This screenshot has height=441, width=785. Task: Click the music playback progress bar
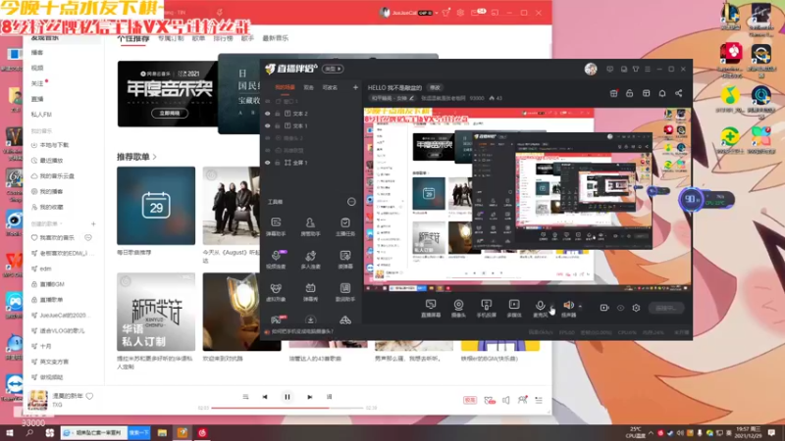click(287, 408)
